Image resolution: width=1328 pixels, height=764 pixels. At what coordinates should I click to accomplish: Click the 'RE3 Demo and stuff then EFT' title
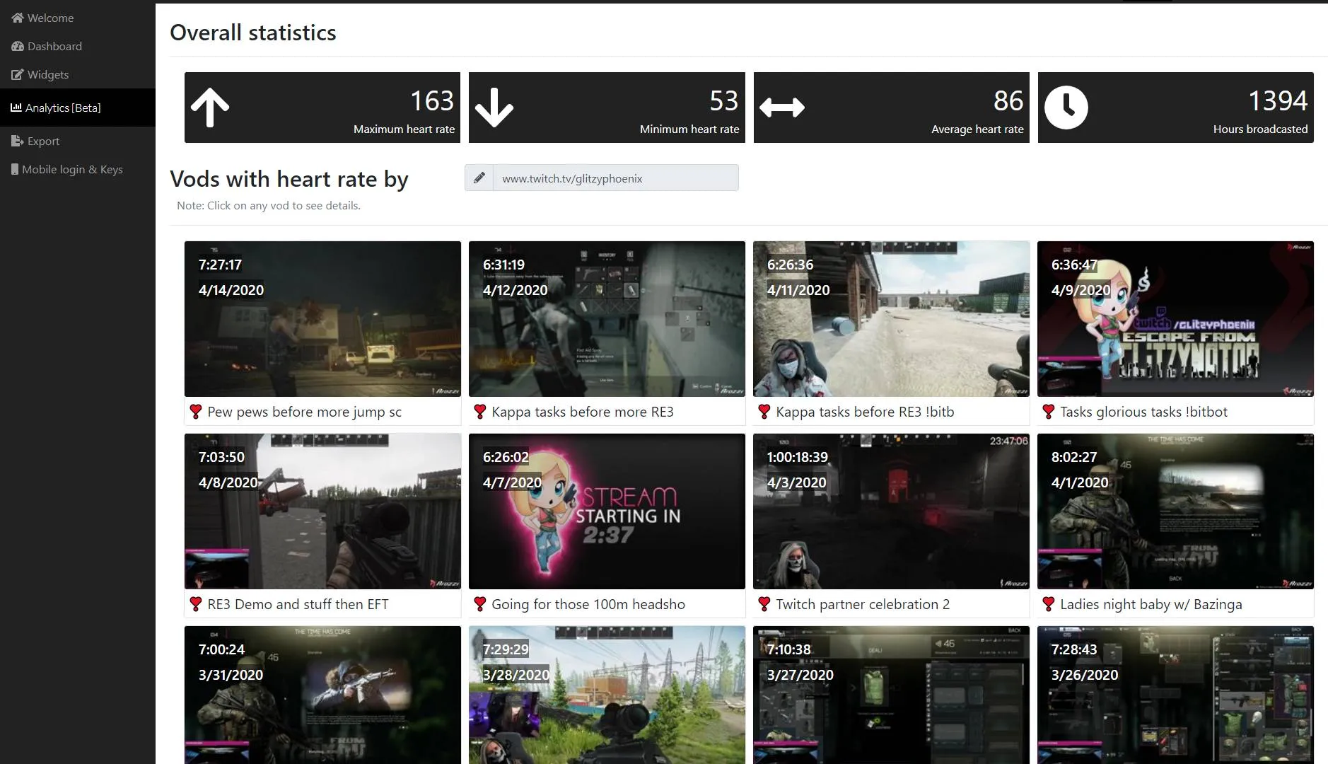coord(298,604)
